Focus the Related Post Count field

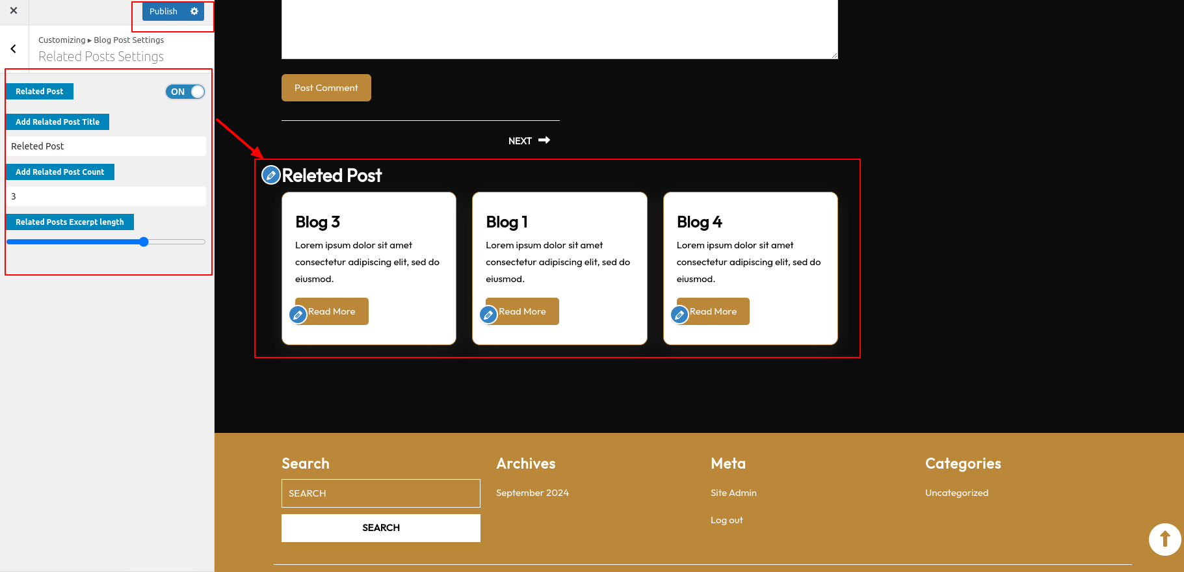106,196
